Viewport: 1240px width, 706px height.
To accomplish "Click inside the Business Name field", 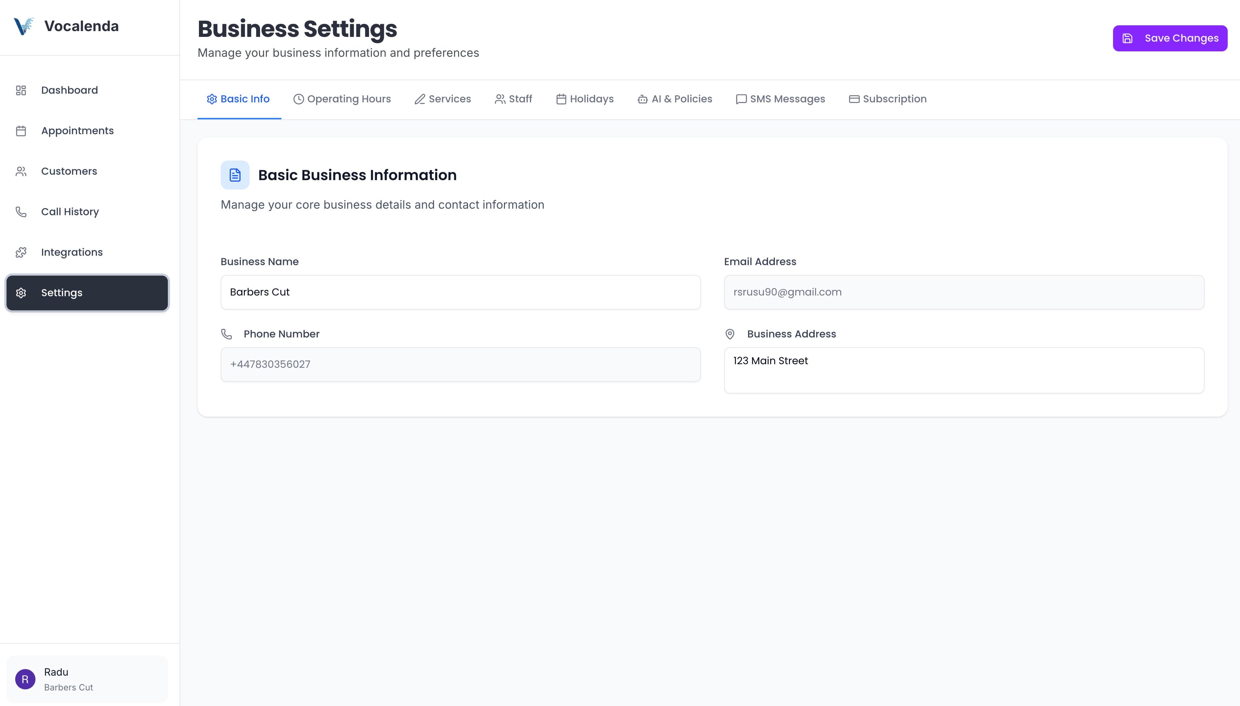I will [460, 292].
